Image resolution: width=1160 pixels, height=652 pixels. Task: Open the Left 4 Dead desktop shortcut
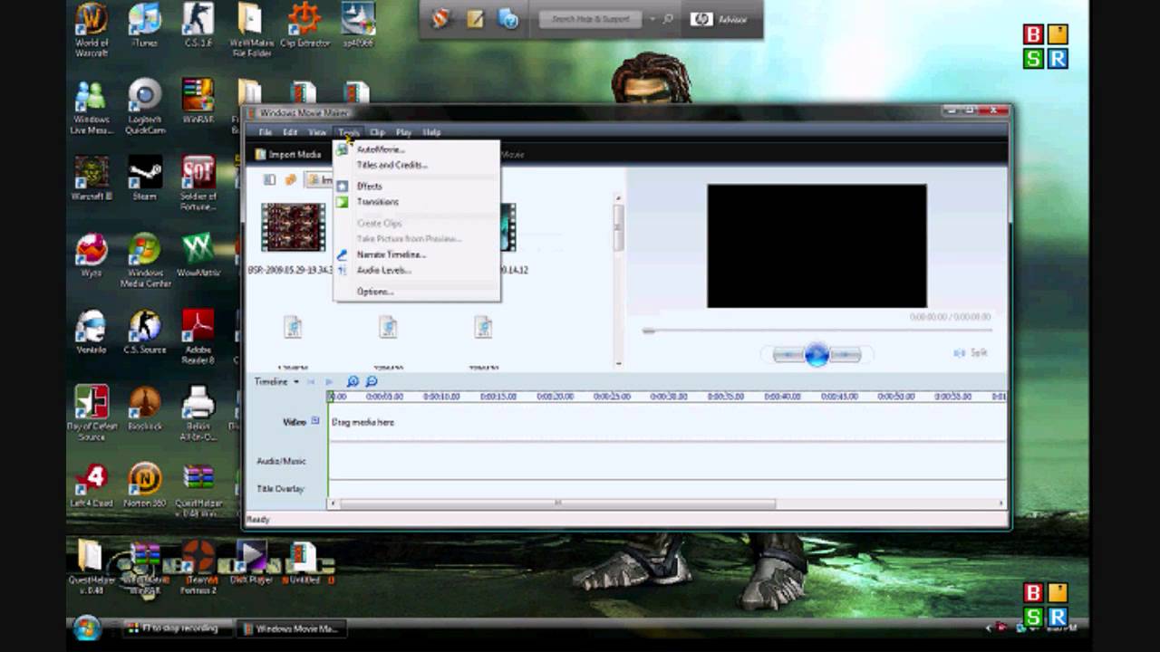[x=91, y=486]
